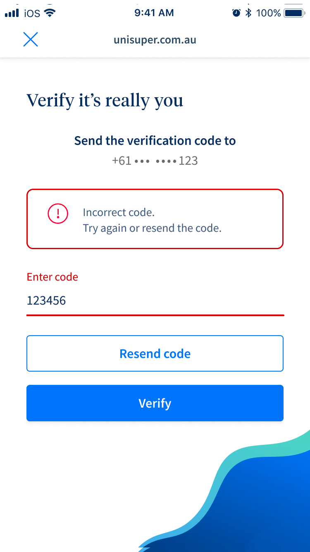Tap the Bluetooth status icon
Screen dimensions: 310x552
coord(248,13)
